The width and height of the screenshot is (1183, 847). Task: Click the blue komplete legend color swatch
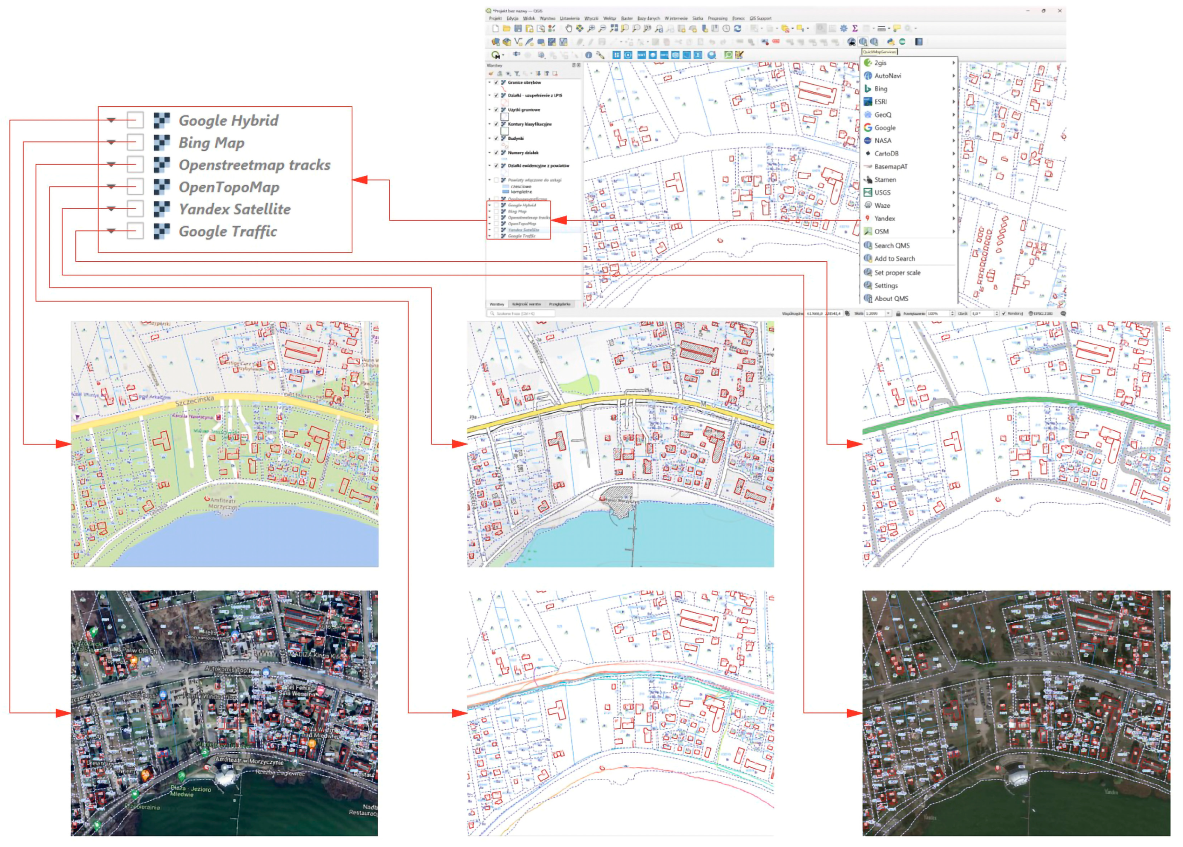505,192
